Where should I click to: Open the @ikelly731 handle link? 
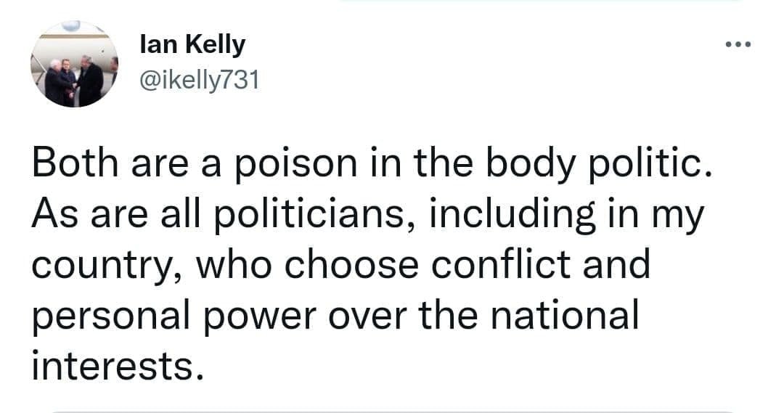click(x=200, y=81)
